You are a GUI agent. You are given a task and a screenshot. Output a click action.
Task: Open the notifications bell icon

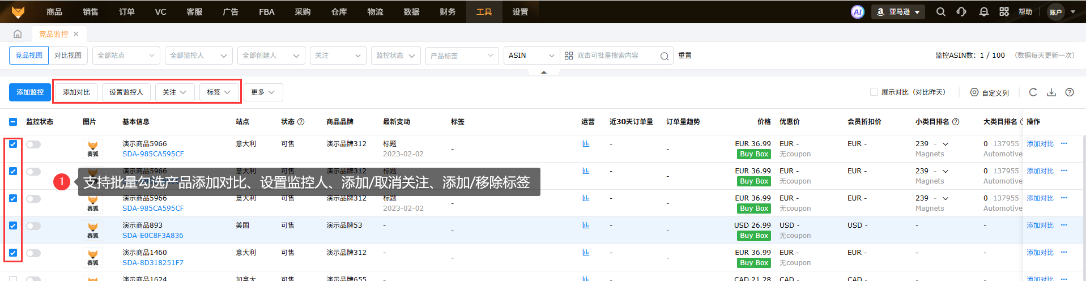pos(983,12)
